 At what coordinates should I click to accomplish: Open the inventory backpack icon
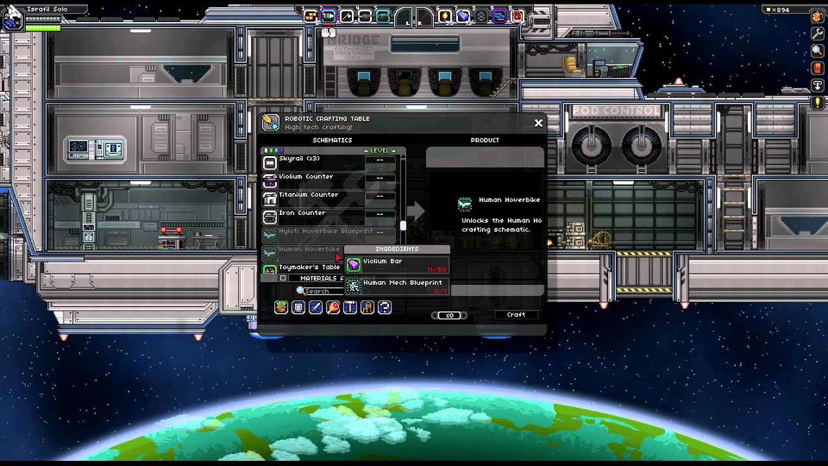click(817, 17)
